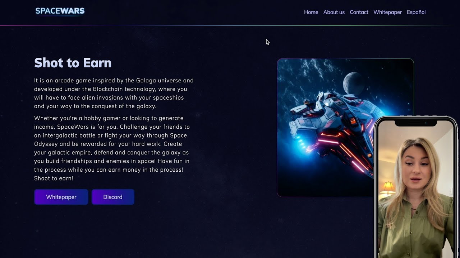Screen dimensions: 460x258
Task: Click the SpaceWars logo
Action: tap(60, 11)
